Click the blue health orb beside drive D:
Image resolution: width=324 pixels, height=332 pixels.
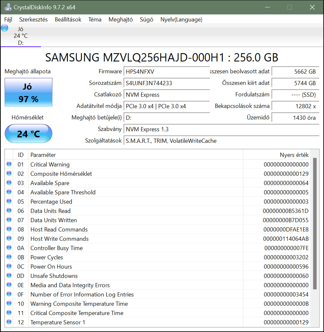point(4,28)
